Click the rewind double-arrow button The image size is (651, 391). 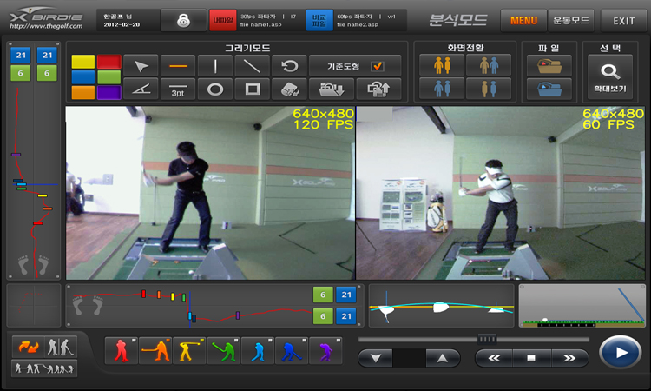(x=494, y=358)
